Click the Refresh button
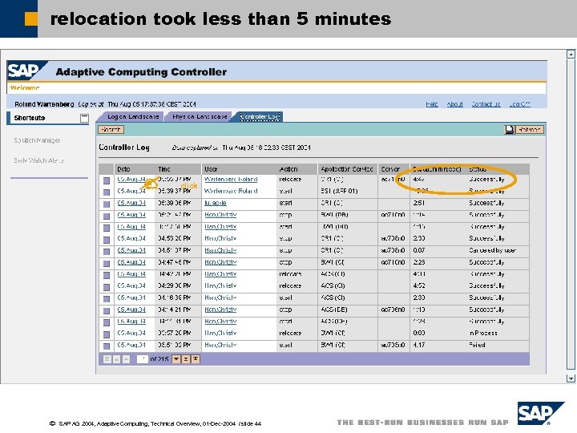Screen dimensions: 577x433 pyautogui.click(x=530, y=130)
